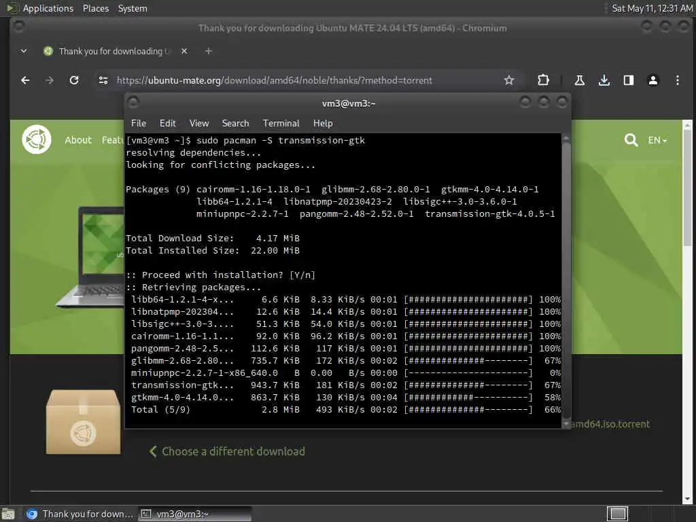Bookmark this page with the star icon
Viewport: 696px width, 522px height.
[x=508, y=80]
